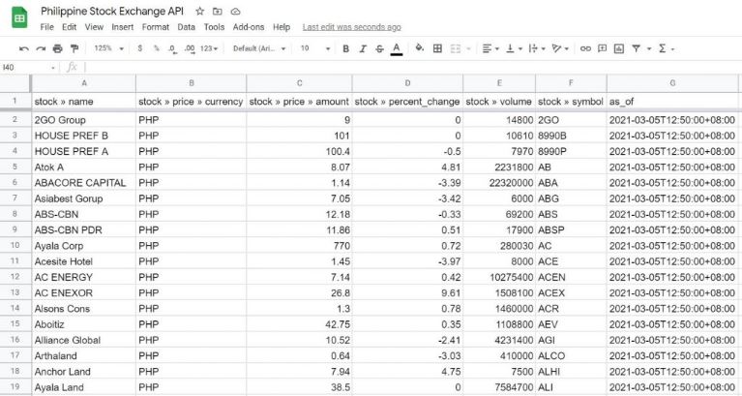Open the Tools menu
This screenshot has height=396, width=742.
pos(214,27)
